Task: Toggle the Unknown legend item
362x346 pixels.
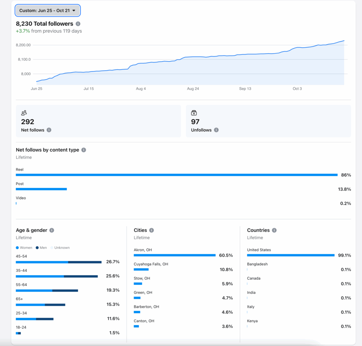Action: point(60,248)
